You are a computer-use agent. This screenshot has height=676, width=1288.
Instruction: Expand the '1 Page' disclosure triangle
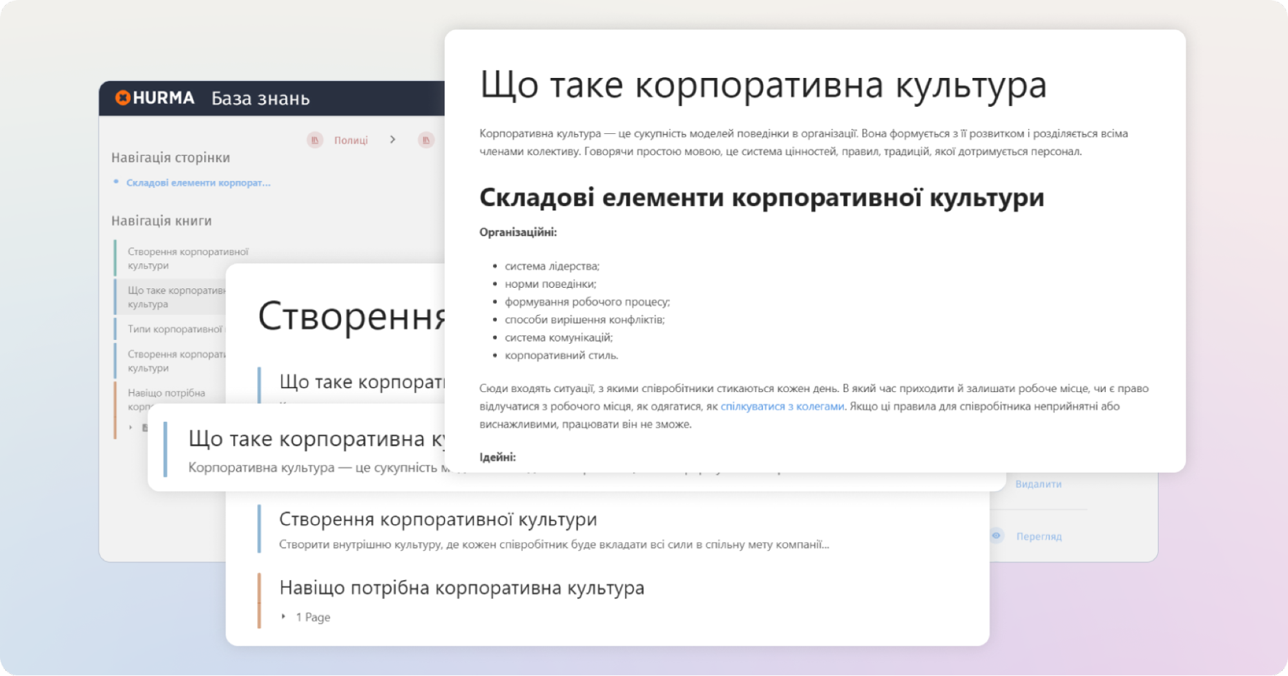click(284, 617)
